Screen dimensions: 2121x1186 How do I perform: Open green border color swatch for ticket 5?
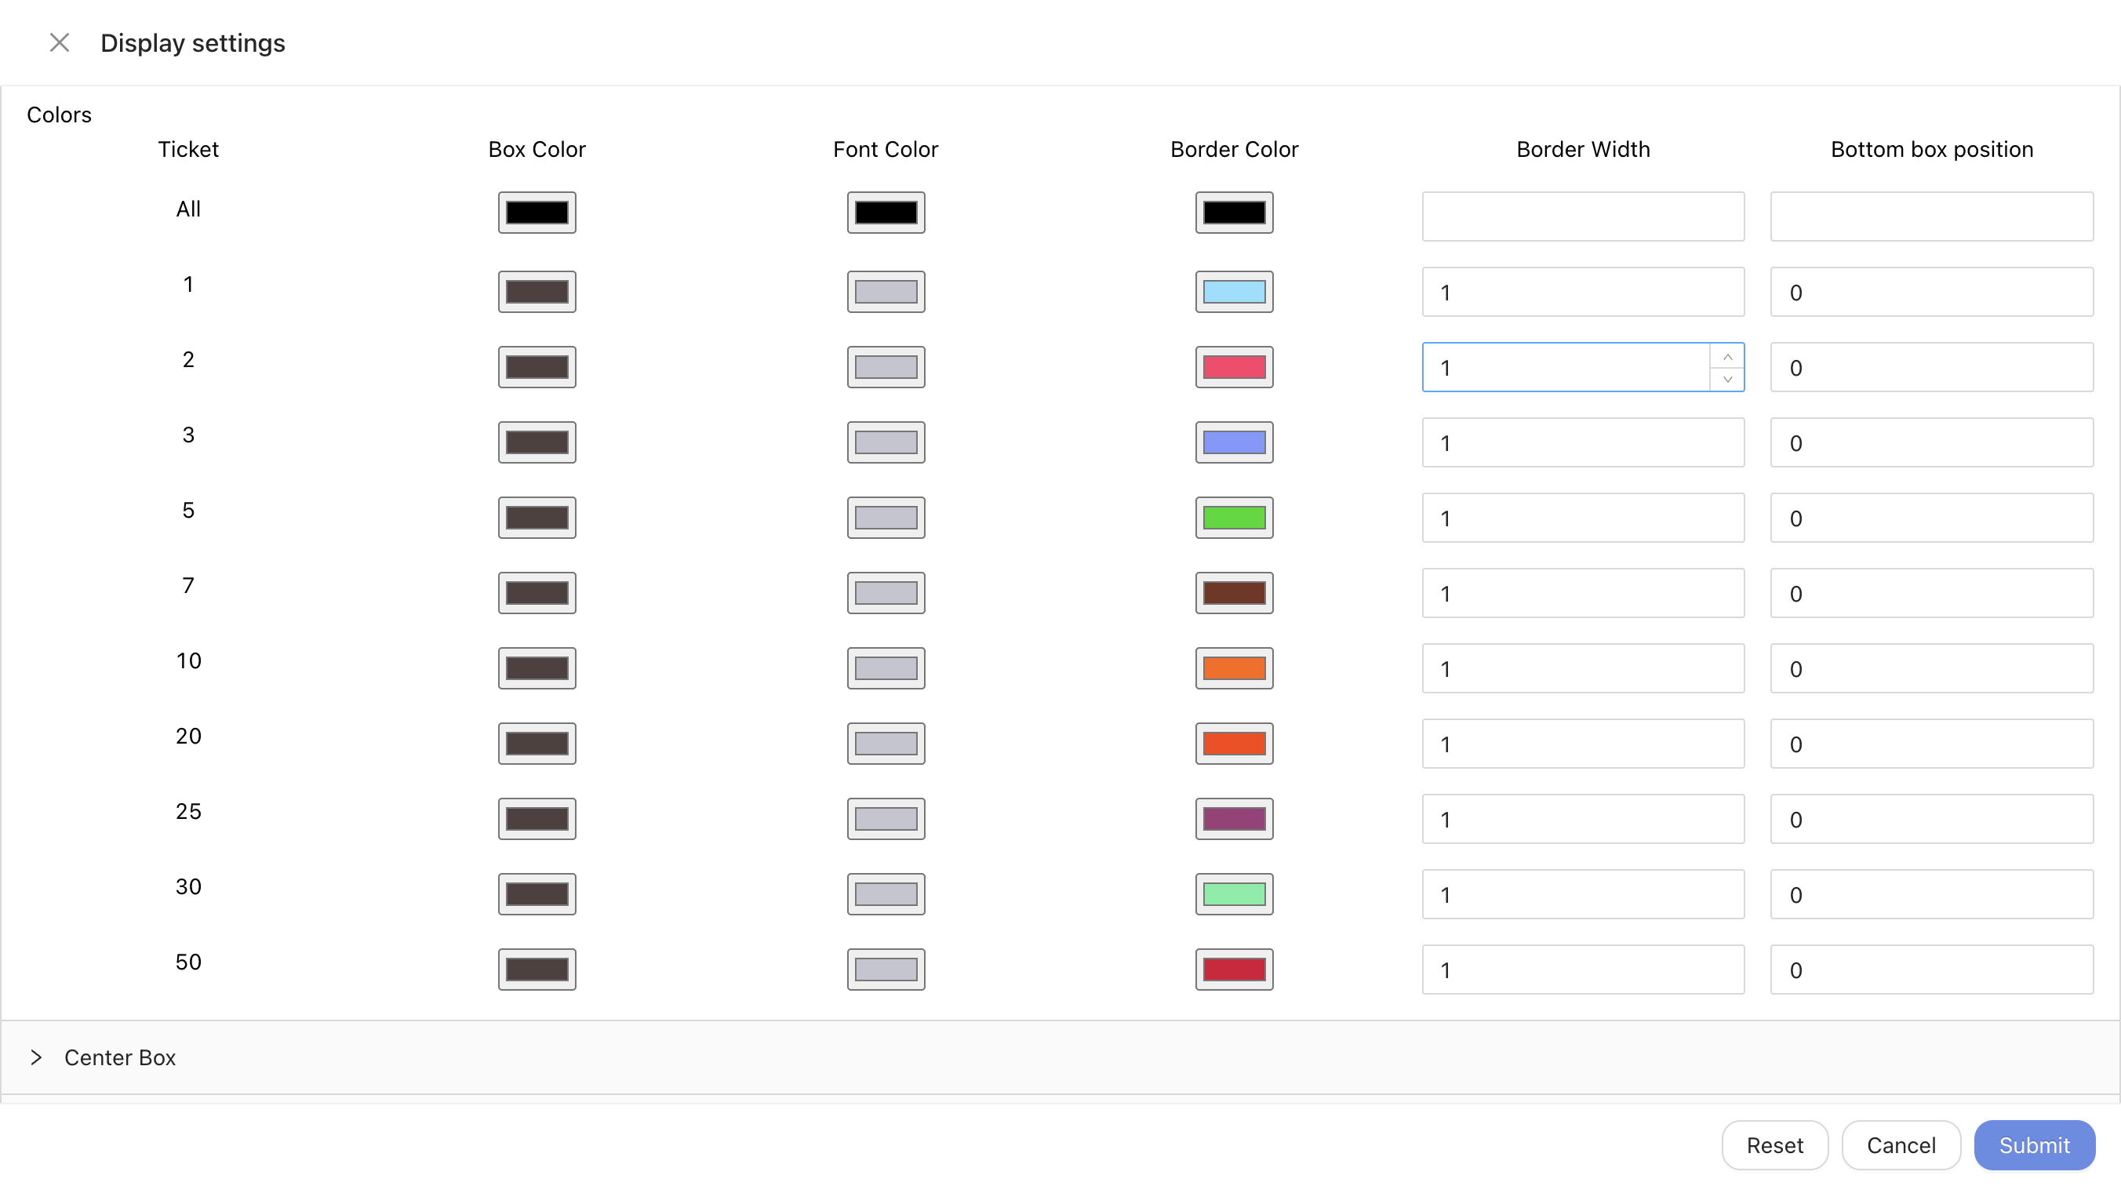tap(1233, 518)
